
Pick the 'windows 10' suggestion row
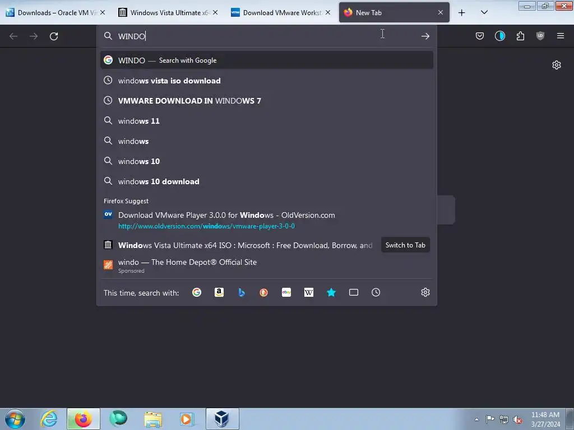pos(266,161)
